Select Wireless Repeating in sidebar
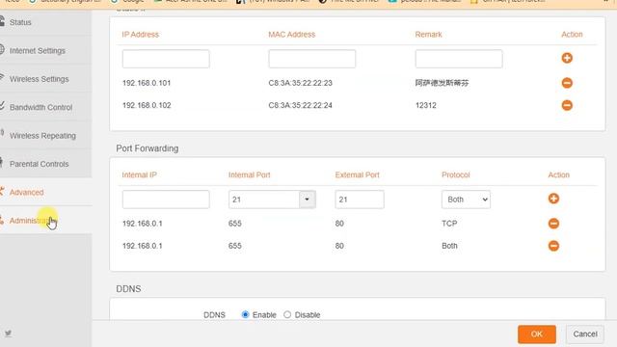Screen dimensions: 617x347 pos(42,136)
